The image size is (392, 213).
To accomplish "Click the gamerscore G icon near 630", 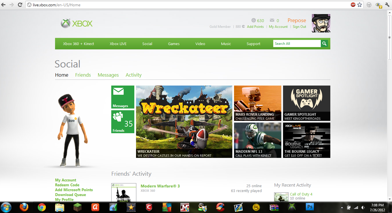I will tap(253, 20).
